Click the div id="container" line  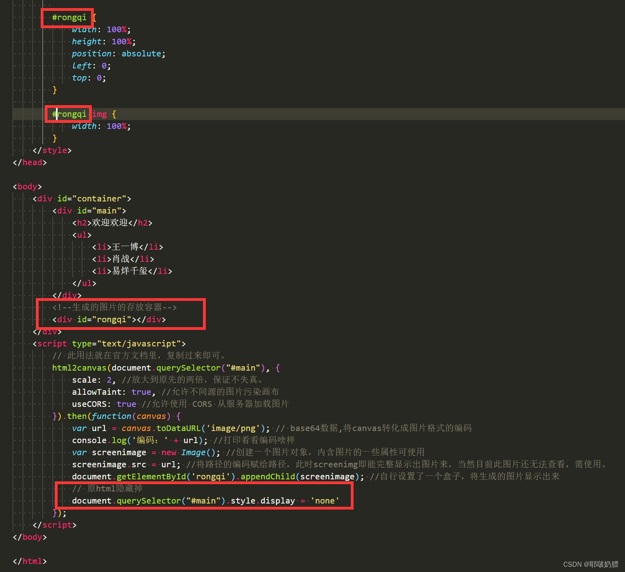(82, 199)
